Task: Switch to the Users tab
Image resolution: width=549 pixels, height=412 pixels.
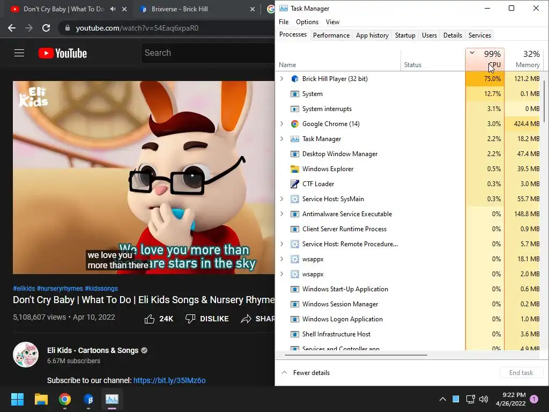Action: (x=429, y=35)
